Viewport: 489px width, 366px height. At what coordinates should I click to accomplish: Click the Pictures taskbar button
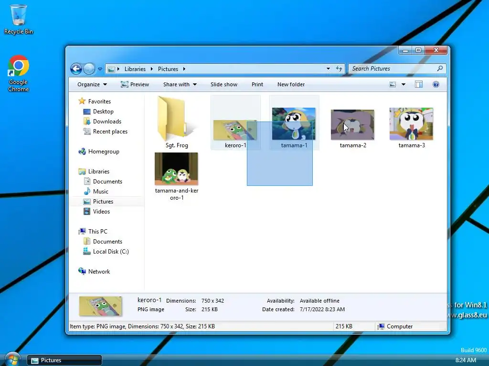click(x=64, y=360)
